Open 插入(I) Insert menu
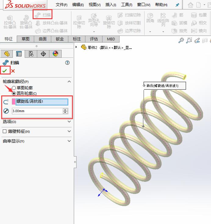Screen dimensions: 211x224 111,5
